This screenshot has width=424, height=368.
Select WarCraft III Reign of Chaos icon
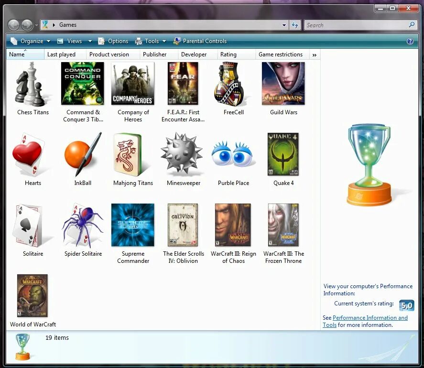click(x=233, y=225)
